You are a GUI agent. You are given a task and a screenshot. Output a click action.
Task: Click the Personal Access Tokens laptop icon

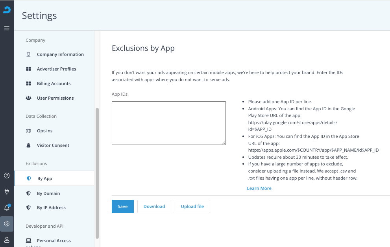(29, 241)
